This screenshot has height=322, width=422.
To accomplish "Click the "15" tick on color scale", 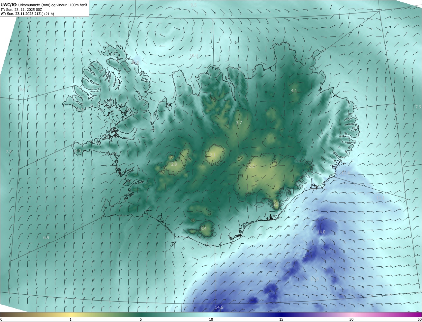I will [281, 319].
